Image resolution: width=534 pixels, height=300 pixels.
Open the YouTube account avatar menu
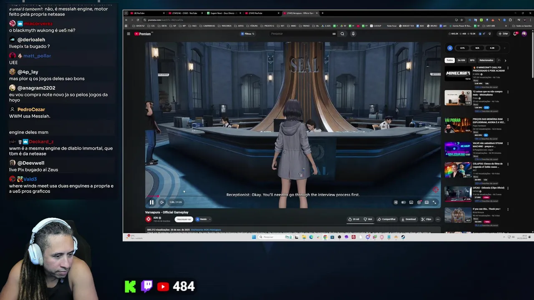[x=524, y=34]
